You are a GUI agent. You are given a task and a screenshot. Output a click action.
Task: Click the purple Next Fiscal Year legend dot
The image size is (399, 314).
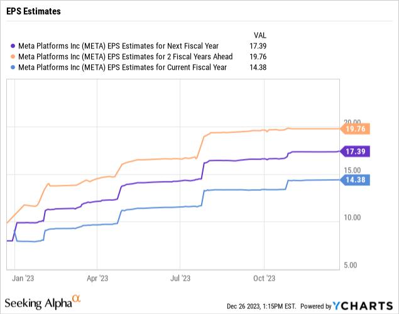pos(13,46)
